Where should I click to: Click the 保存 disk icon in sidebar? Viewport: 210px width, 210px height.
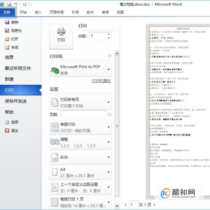(7, 22)
